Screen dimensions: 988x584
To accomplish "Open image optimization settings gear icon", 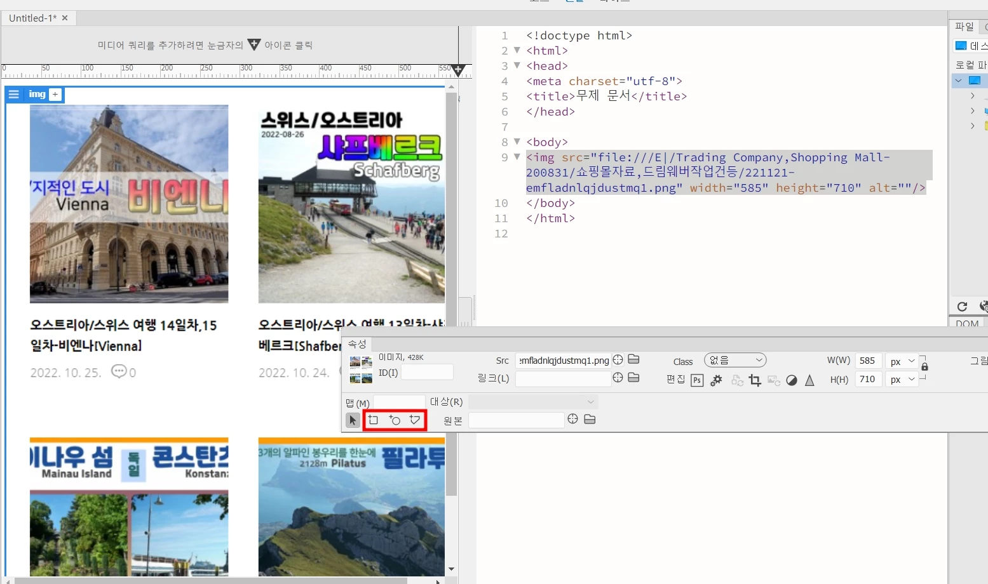I will click(716, 380).
